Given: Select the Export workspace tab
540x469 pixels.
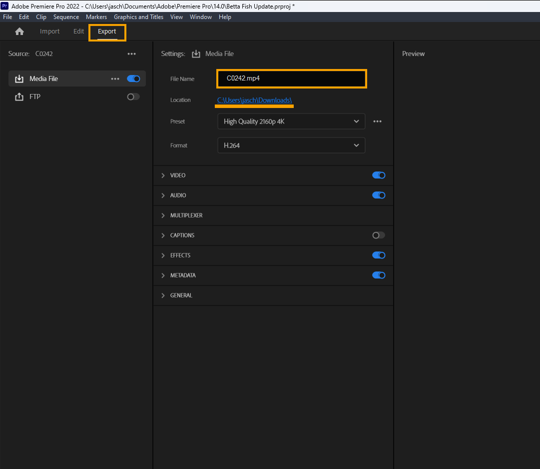Looking at the screenshot, I should 107,31.
